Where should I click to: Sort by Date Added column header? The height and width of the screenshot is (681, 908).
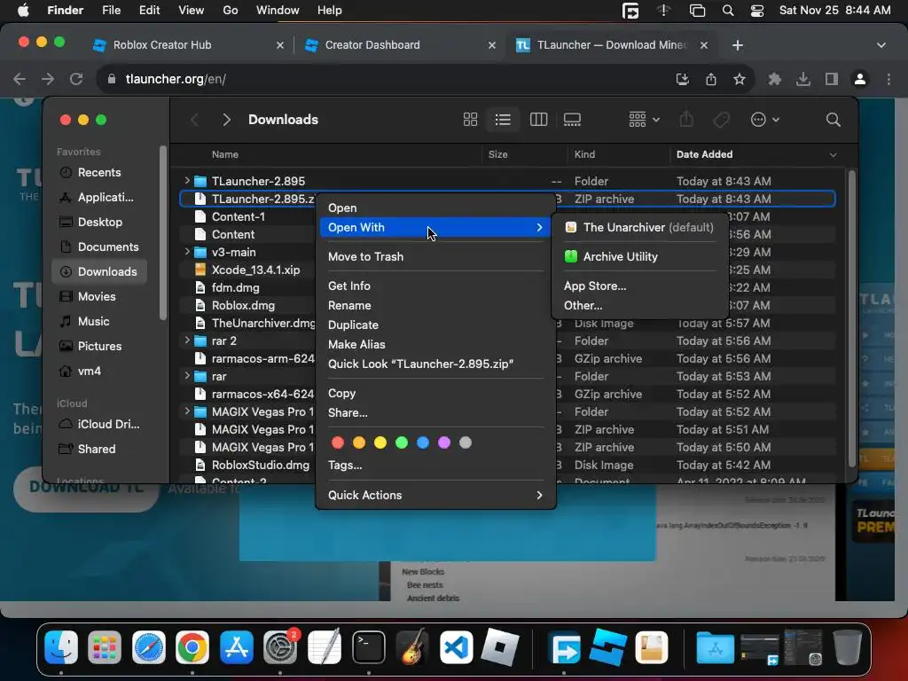tap(755, 154)
